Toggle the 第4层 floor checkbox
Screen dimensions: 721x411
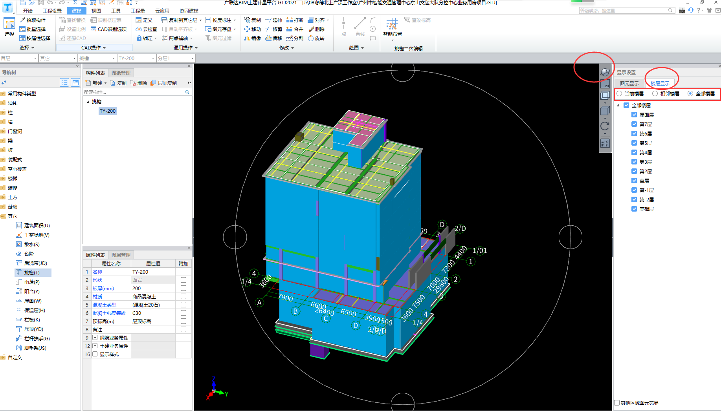[634, 152]
